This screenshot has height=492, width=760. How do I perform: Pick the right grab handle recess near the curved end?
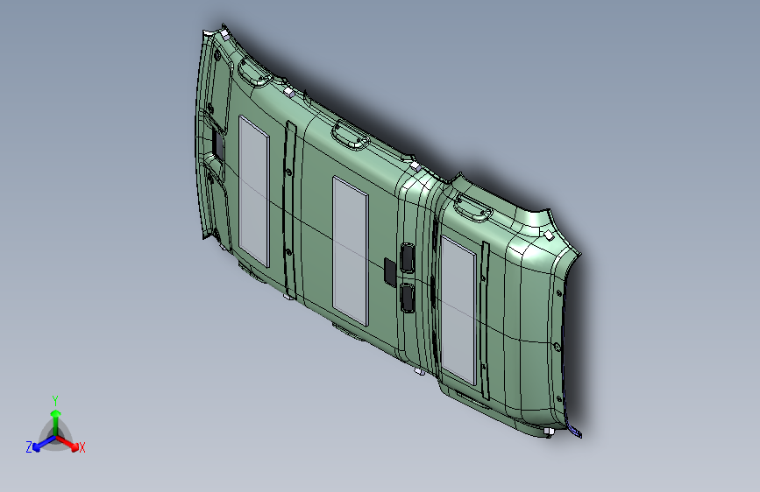(472, 207)
